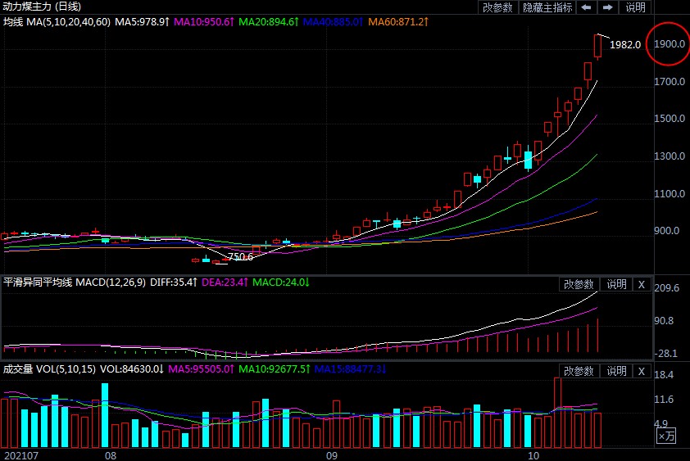Open 改参数 in the MACD panel
690x461 pixels.
(579, 284)
